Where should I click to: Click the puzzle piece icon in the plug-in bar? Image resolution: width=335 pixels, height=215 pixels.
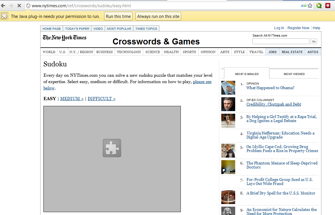click(5, 16)
